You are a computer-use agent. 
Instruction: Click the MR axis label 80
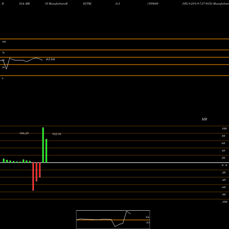click(224, 136)
